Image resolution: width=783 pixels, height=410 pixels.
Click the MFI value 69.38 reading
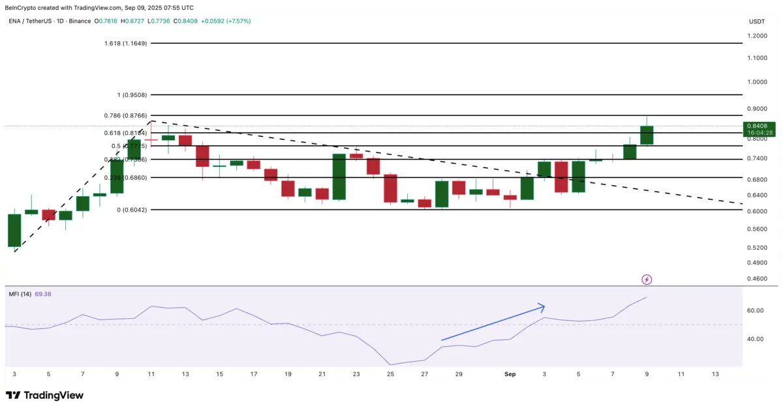(43, 294)
